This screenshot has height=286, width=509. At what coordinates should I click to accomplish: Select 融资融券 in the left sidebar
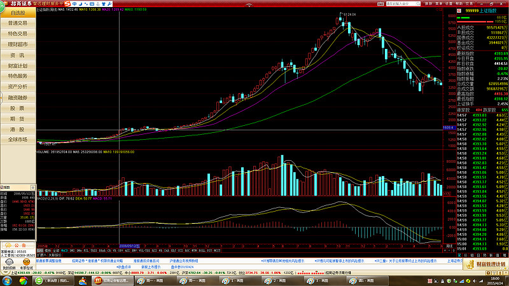point(18,97)
